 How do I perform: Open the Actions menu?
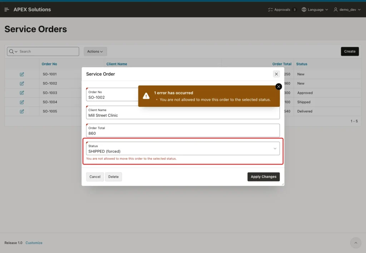click(x=95, y=51)
